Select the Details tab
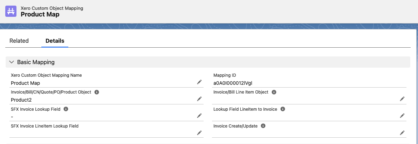Image resolution: width=418 pixels, height=144 pixels. point(55,41)
